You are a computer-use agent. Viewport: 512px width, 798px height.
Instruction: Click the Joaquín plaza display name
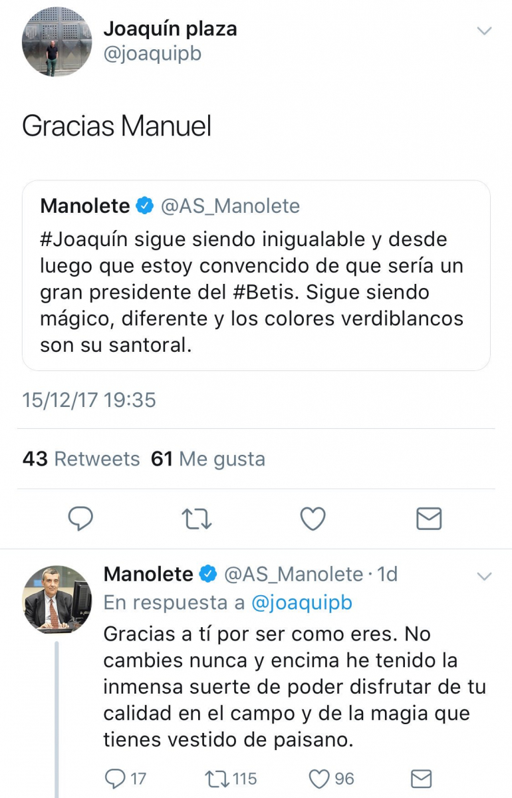tap(170, 29)
